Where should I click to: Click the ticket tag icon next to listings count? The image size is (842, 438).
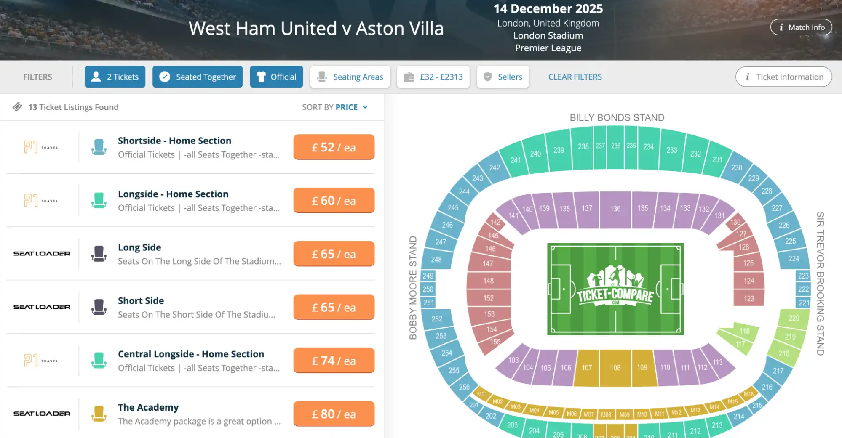click(18, 107)
